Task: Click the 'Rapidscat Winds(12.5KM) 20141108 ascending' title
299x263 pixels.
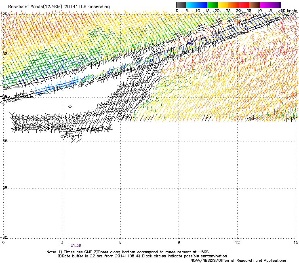Action: click(x=59, y=7)
